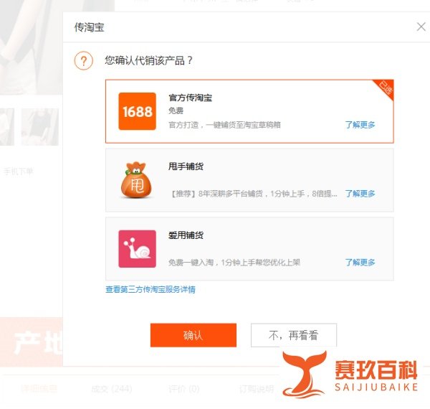Click the 免费 label under 官方传淘宝
This screenshot has height=409, width=430.
coord(176,111)
